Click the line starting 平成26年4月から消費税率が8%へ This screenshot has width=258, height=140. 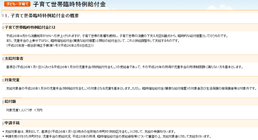117,36
